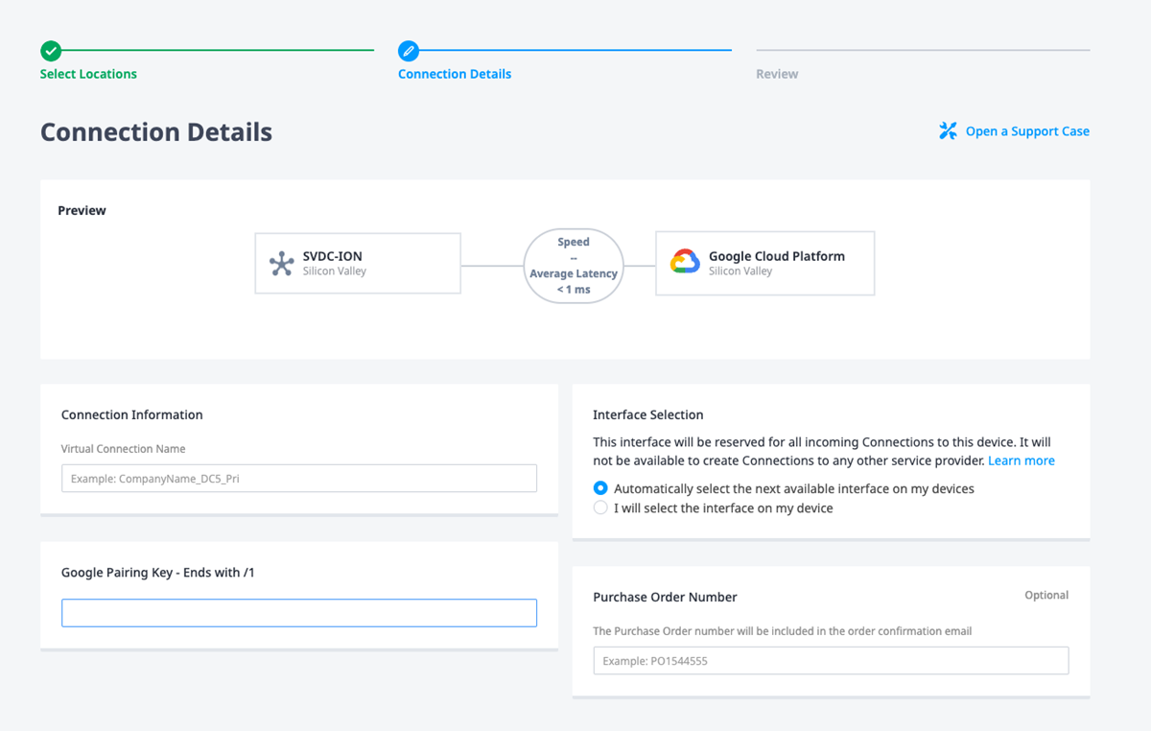This screenshot has height=731, width=1151.
Task: Click the green checkmark step icon
Action: (x=51, y=51)
